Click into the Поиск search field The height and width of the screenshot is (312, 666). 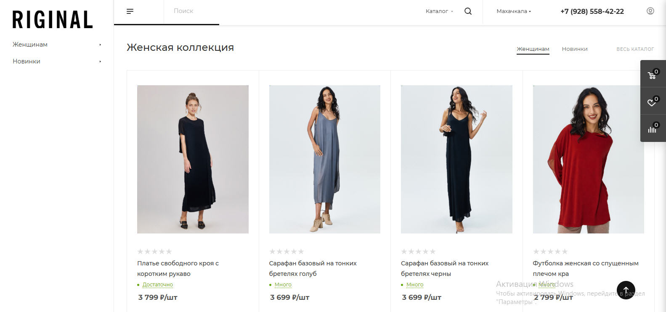coord(191,11)
